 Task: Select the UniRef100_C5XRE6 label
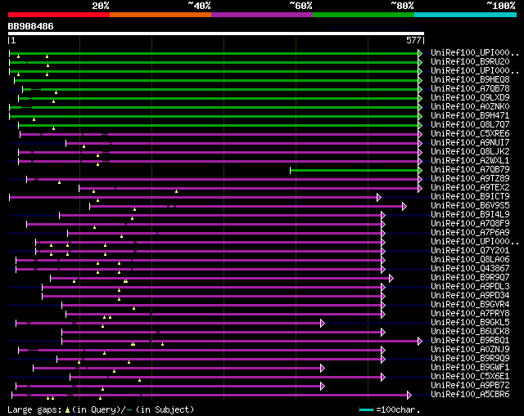[470, 134]
